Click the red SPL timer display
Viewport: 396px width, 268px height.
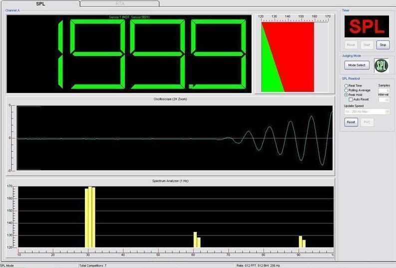pyautogui.click(x=367, y=26)
